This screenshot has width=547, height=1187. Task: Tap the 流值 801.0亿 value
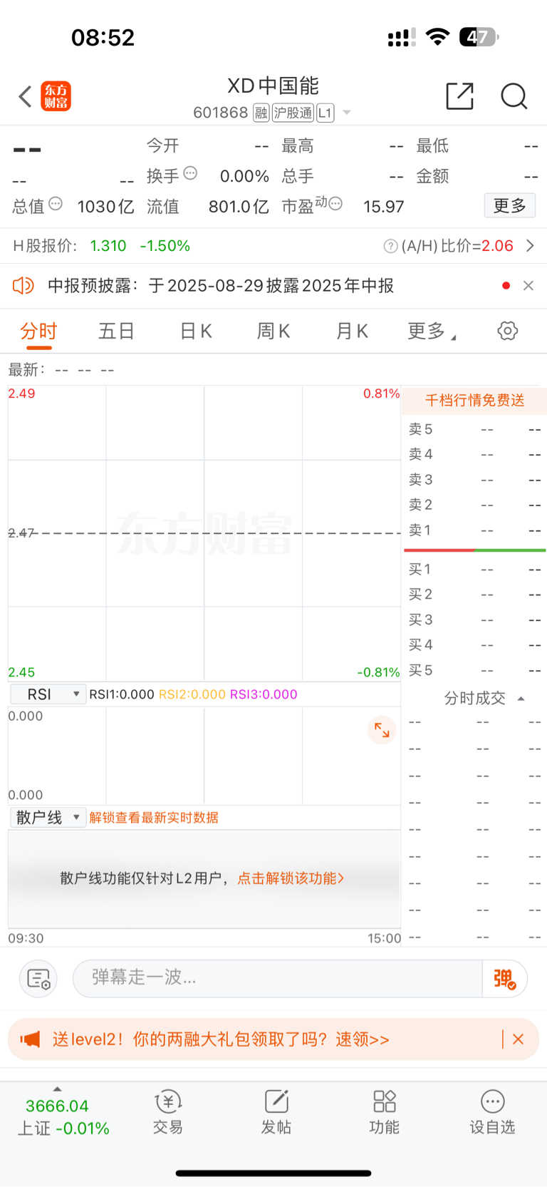239,207
